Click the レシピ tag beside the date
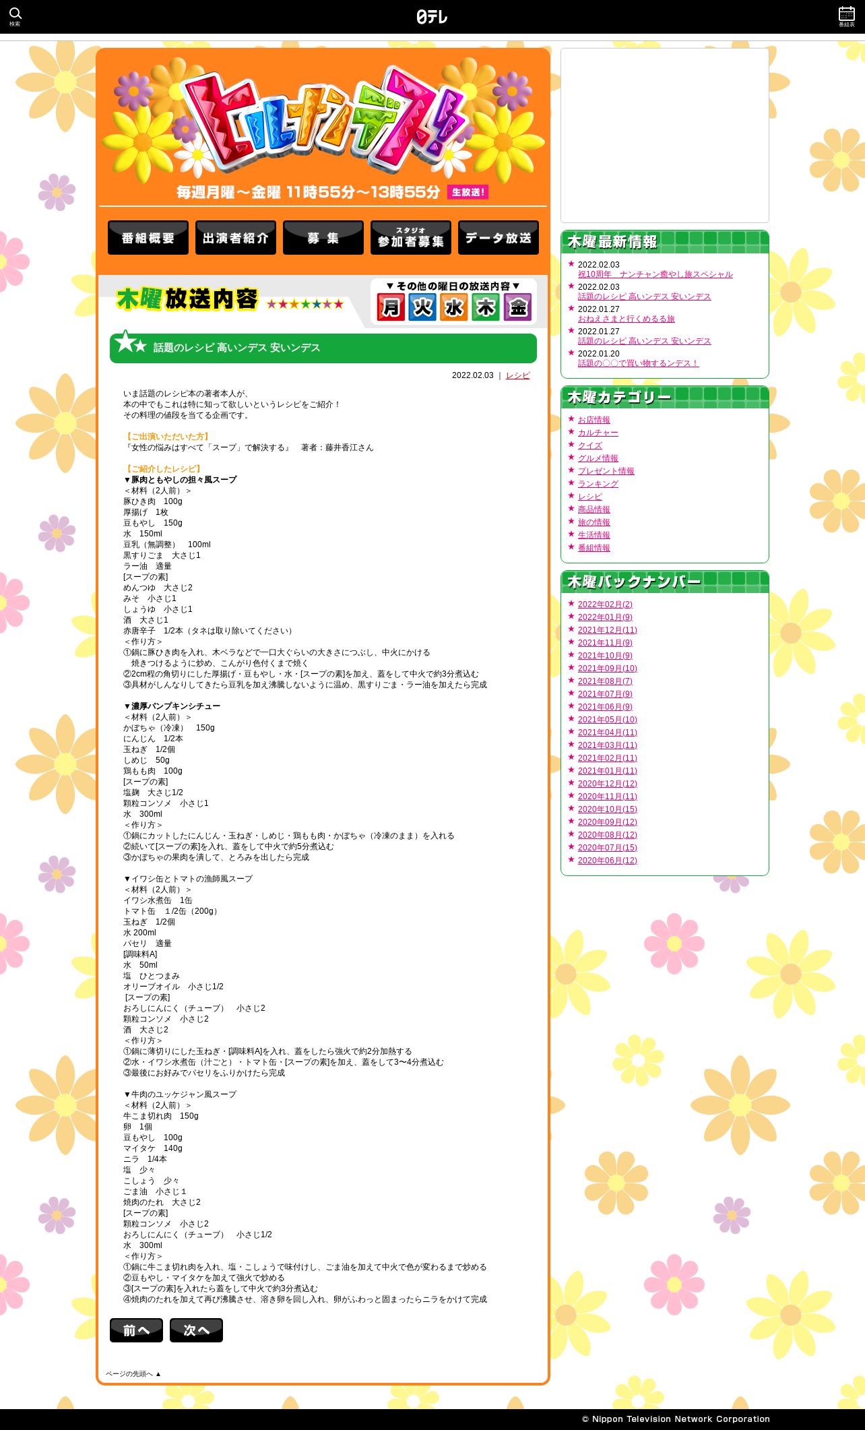This screenshot has height=1430, width=865. pyautogui.click(x=518, y=375)
